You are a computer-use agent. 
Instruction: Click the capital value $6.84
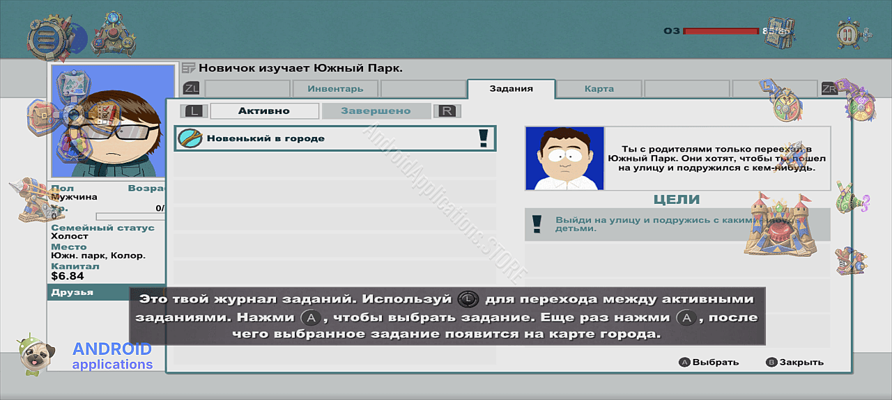point(68,276)
